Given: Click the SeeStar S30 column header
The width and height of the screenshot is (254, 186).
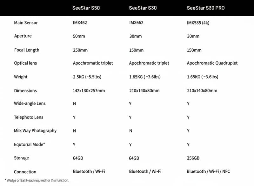Looking at the screenshot, I should tap(143, 8).
